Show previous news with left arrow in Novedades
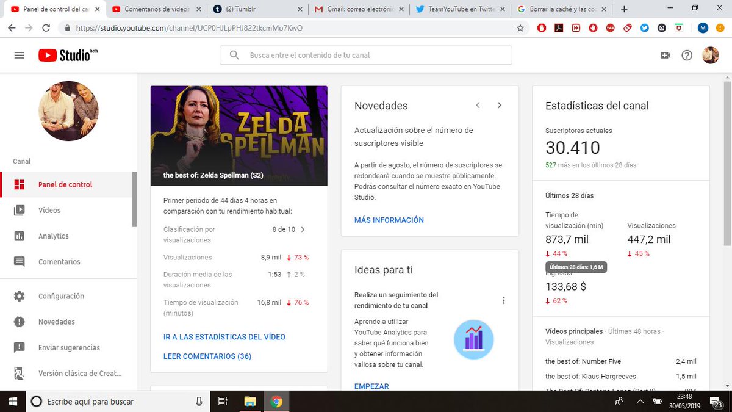 coord(478,105)
